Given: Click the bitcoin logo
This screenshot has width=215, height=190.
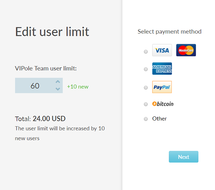Looking at the screenshot, I should tap(163, 104).
